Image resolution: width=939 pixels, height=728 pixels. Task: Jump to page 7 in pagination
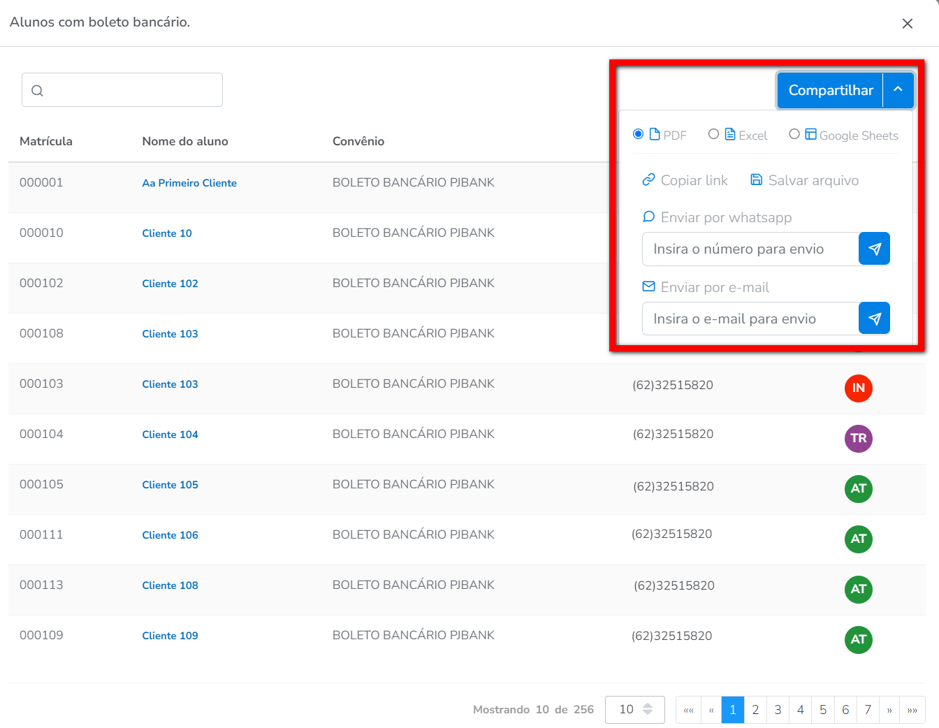pyautogui.click(x=868, y=710)
